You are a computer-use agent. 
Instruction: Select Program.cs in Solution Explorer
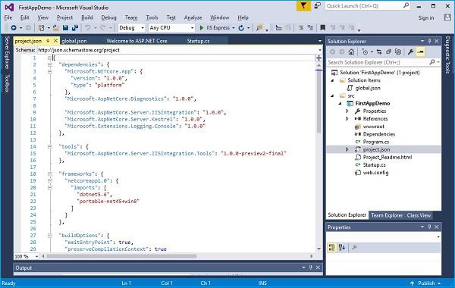375,142
